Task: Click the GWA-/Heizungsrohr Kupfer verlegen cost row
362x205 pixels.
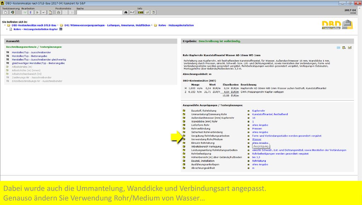Action: pyautogui.click(x=234, y=92)
